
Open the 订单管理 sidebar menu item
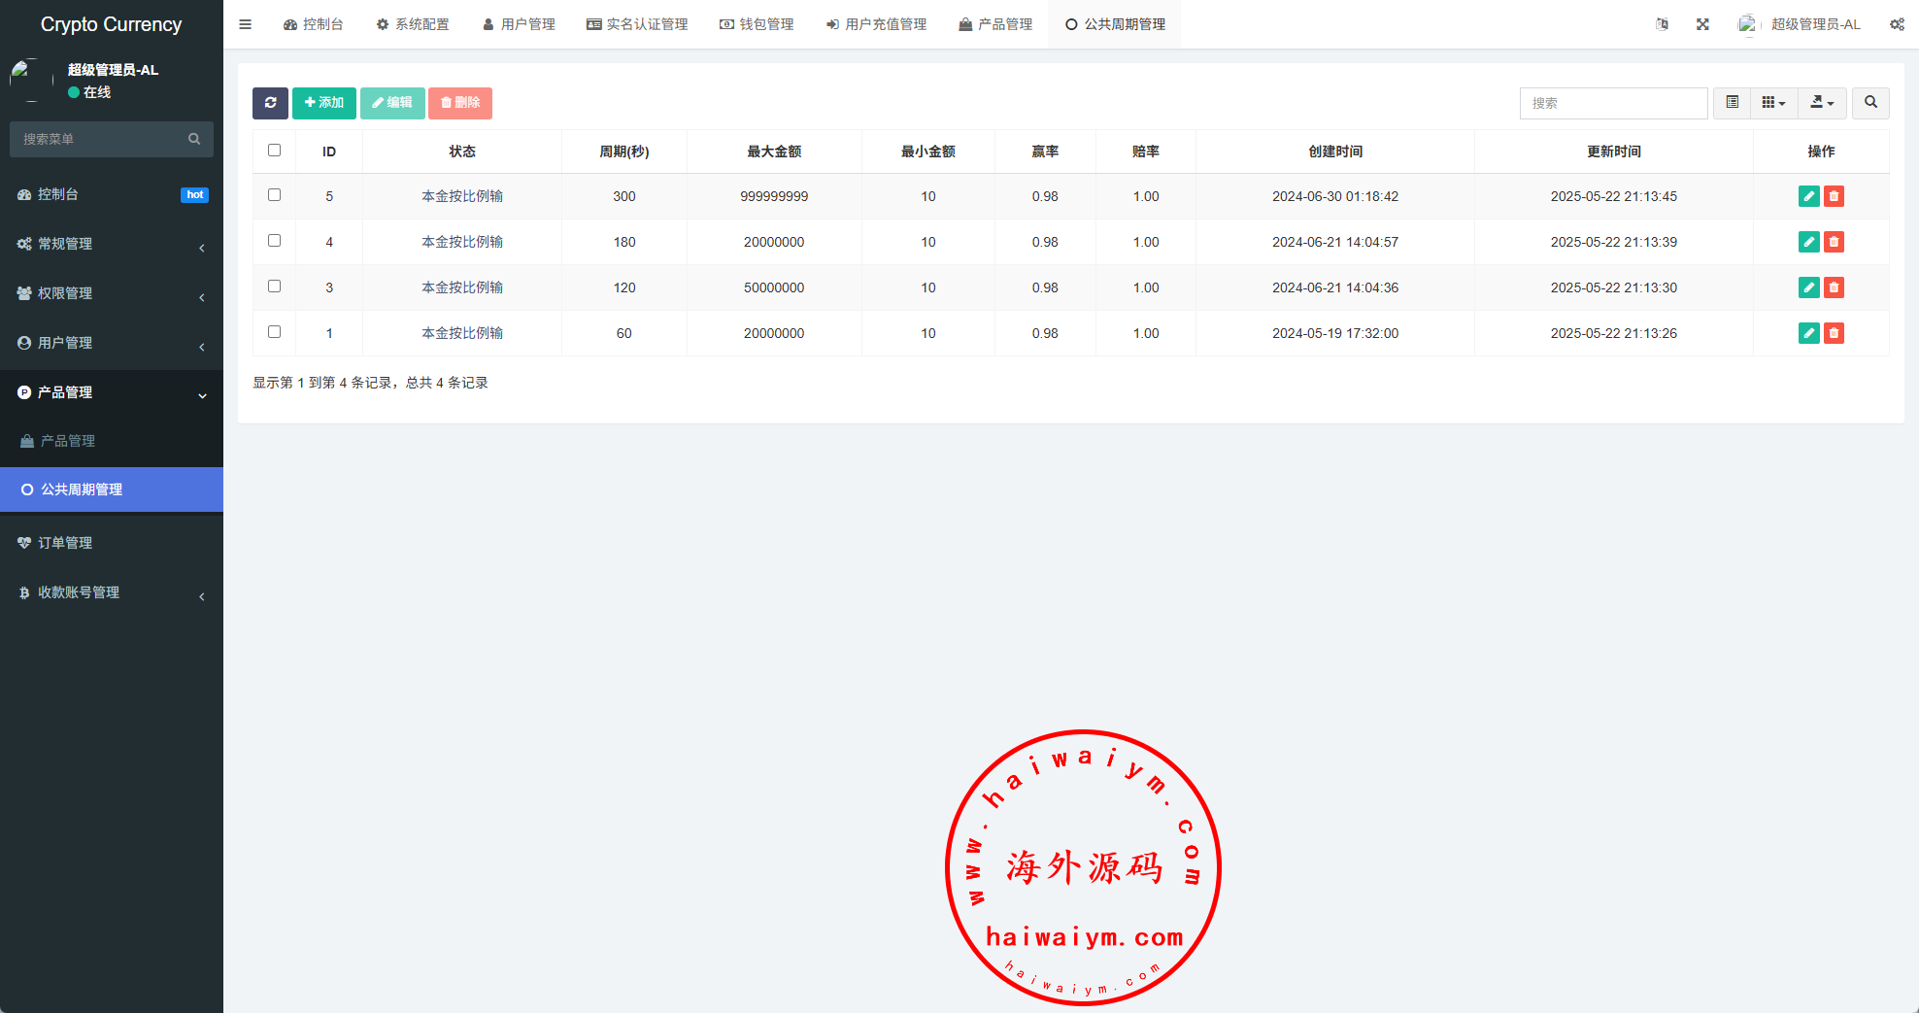[111, 543]
